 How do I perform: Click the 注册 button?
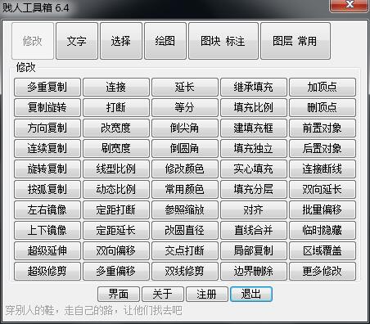(x=207, y=294)
